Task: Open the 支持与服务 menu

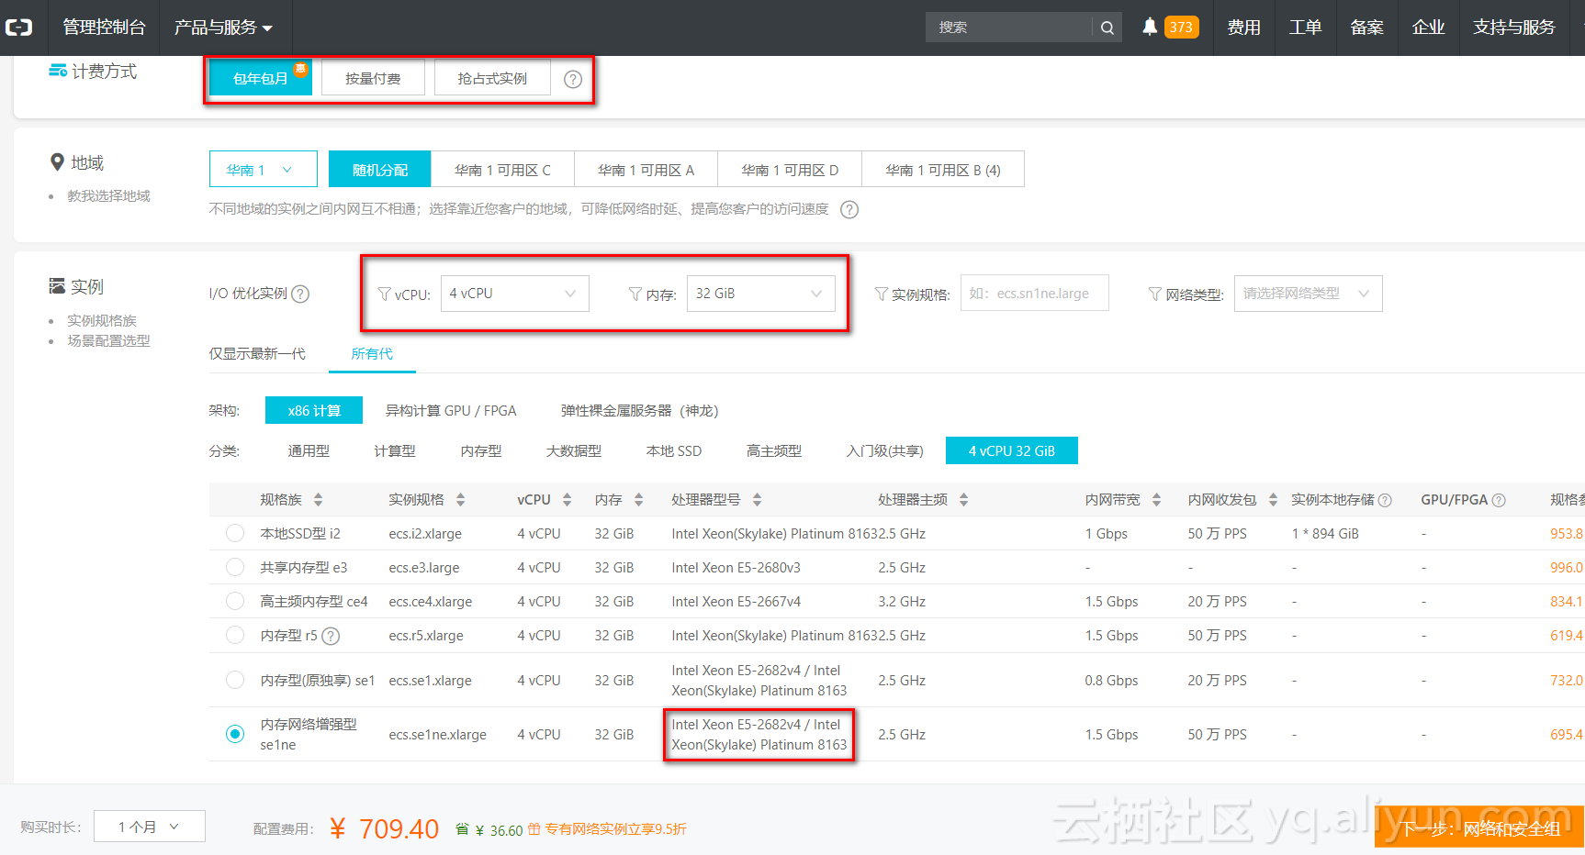Action: tap(1514, 28)
